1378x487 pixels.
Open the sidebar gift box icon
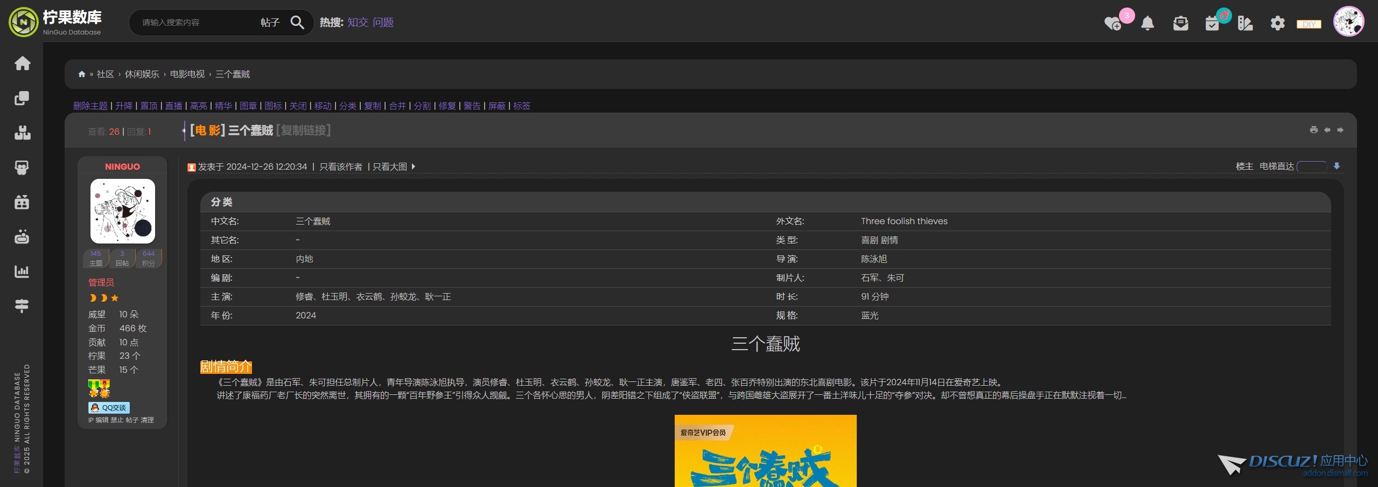point(22,202)
